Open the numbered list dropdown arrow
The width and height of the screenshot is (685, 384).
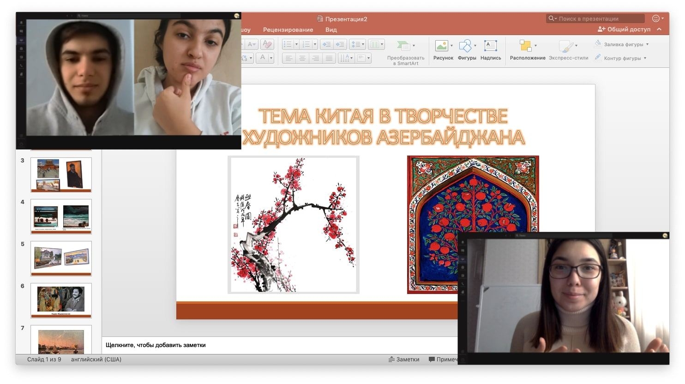click(315, 44)
